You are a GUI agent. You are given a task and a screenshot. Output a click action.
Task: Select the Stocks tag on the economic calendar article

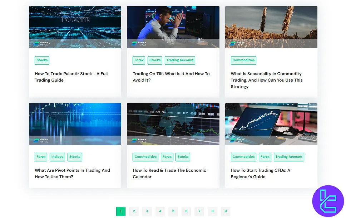(183, 157)
